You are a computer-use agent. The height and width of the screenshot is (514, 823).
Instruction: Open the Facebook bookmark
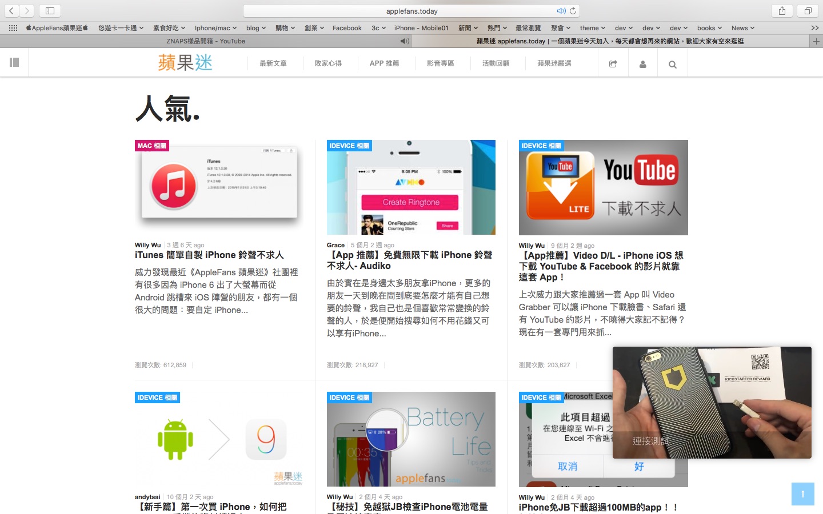tap(347, 28)
